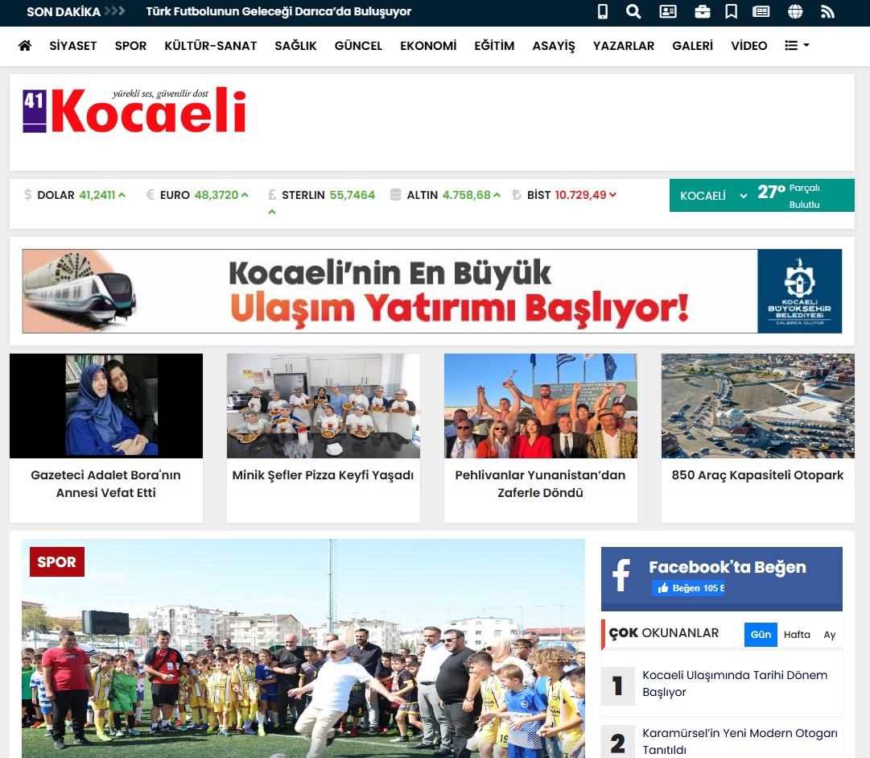This screenshot has height=758, width=870.
Task: Click the Facebook Beğen like button
Action: click(688, 588)
